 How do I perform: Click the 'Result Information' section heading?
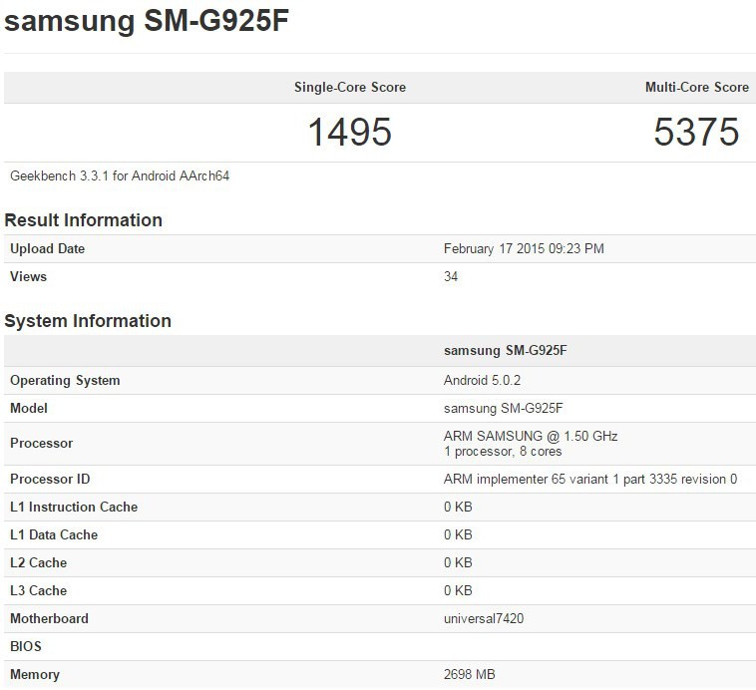click(84, 220)
